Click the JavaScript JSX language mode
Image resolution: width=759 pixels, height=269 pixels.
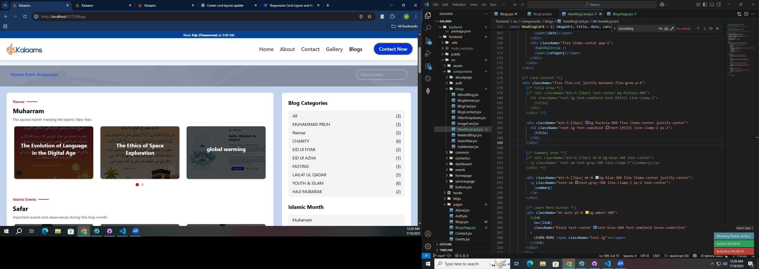coord(679,256)
